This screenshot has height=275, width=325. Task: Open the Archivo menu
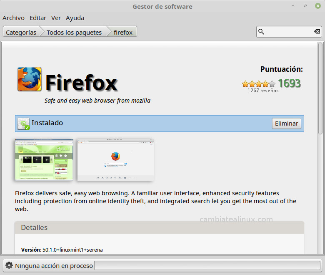13,18
